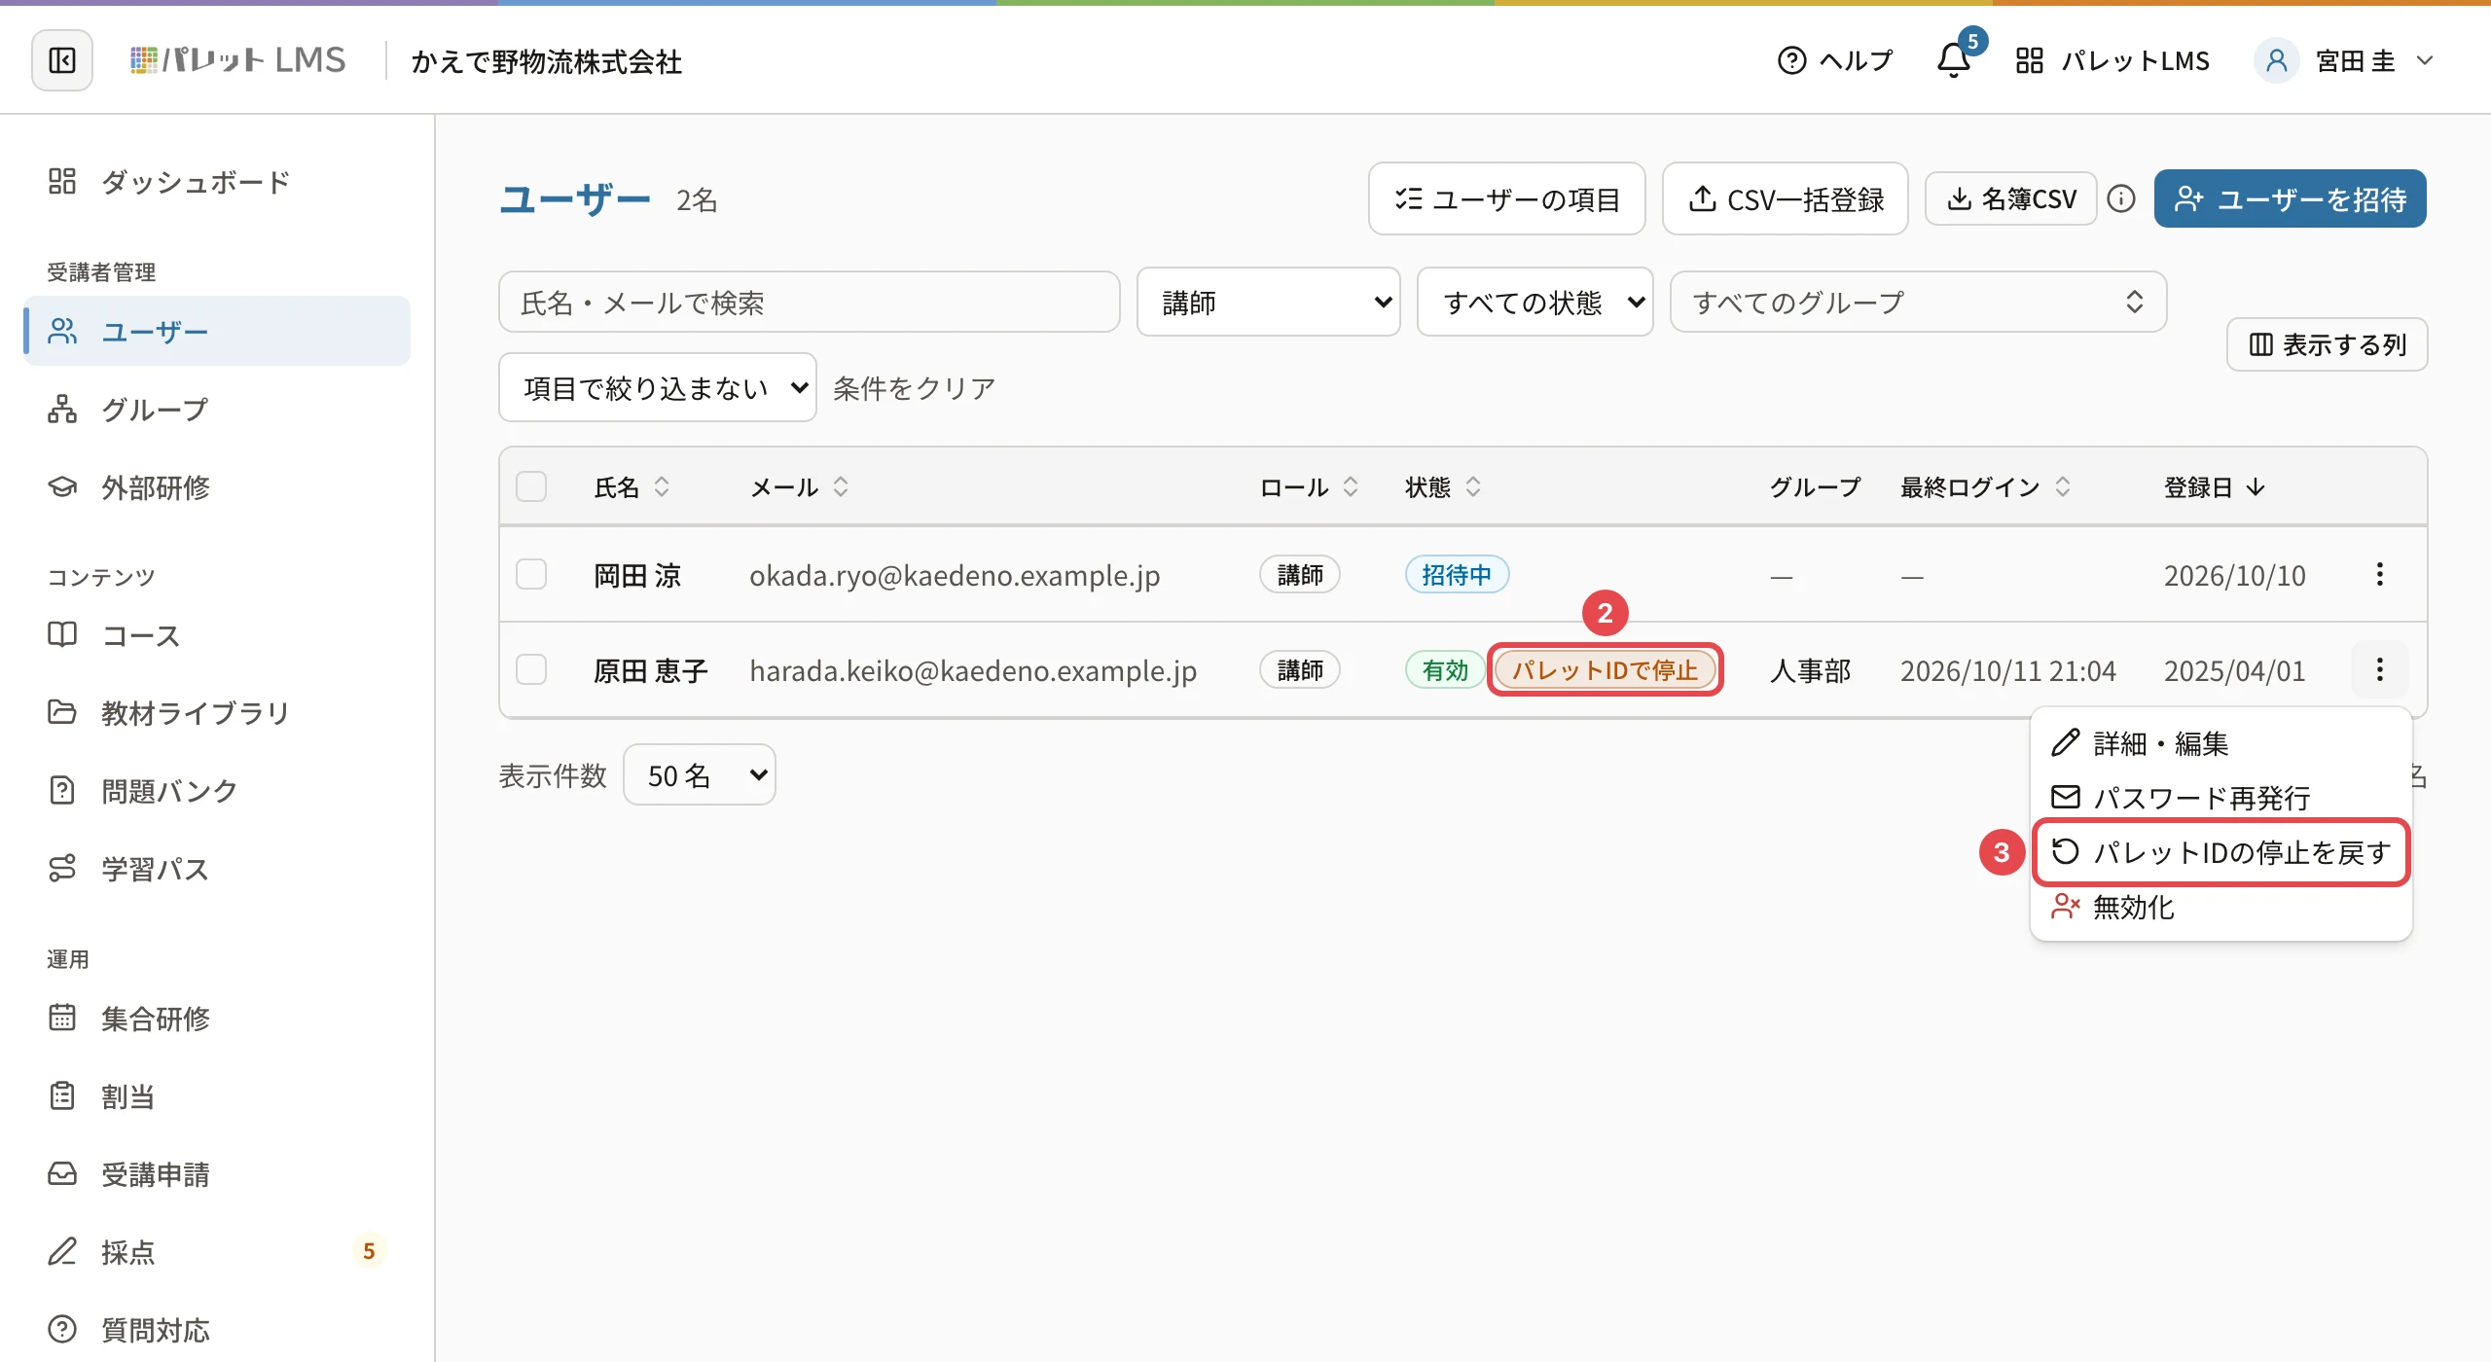Image resolution: width=2491 pixels, height=1362 pixels.
Task: Sort by ロール column arrows
Action: (1351, 486)
